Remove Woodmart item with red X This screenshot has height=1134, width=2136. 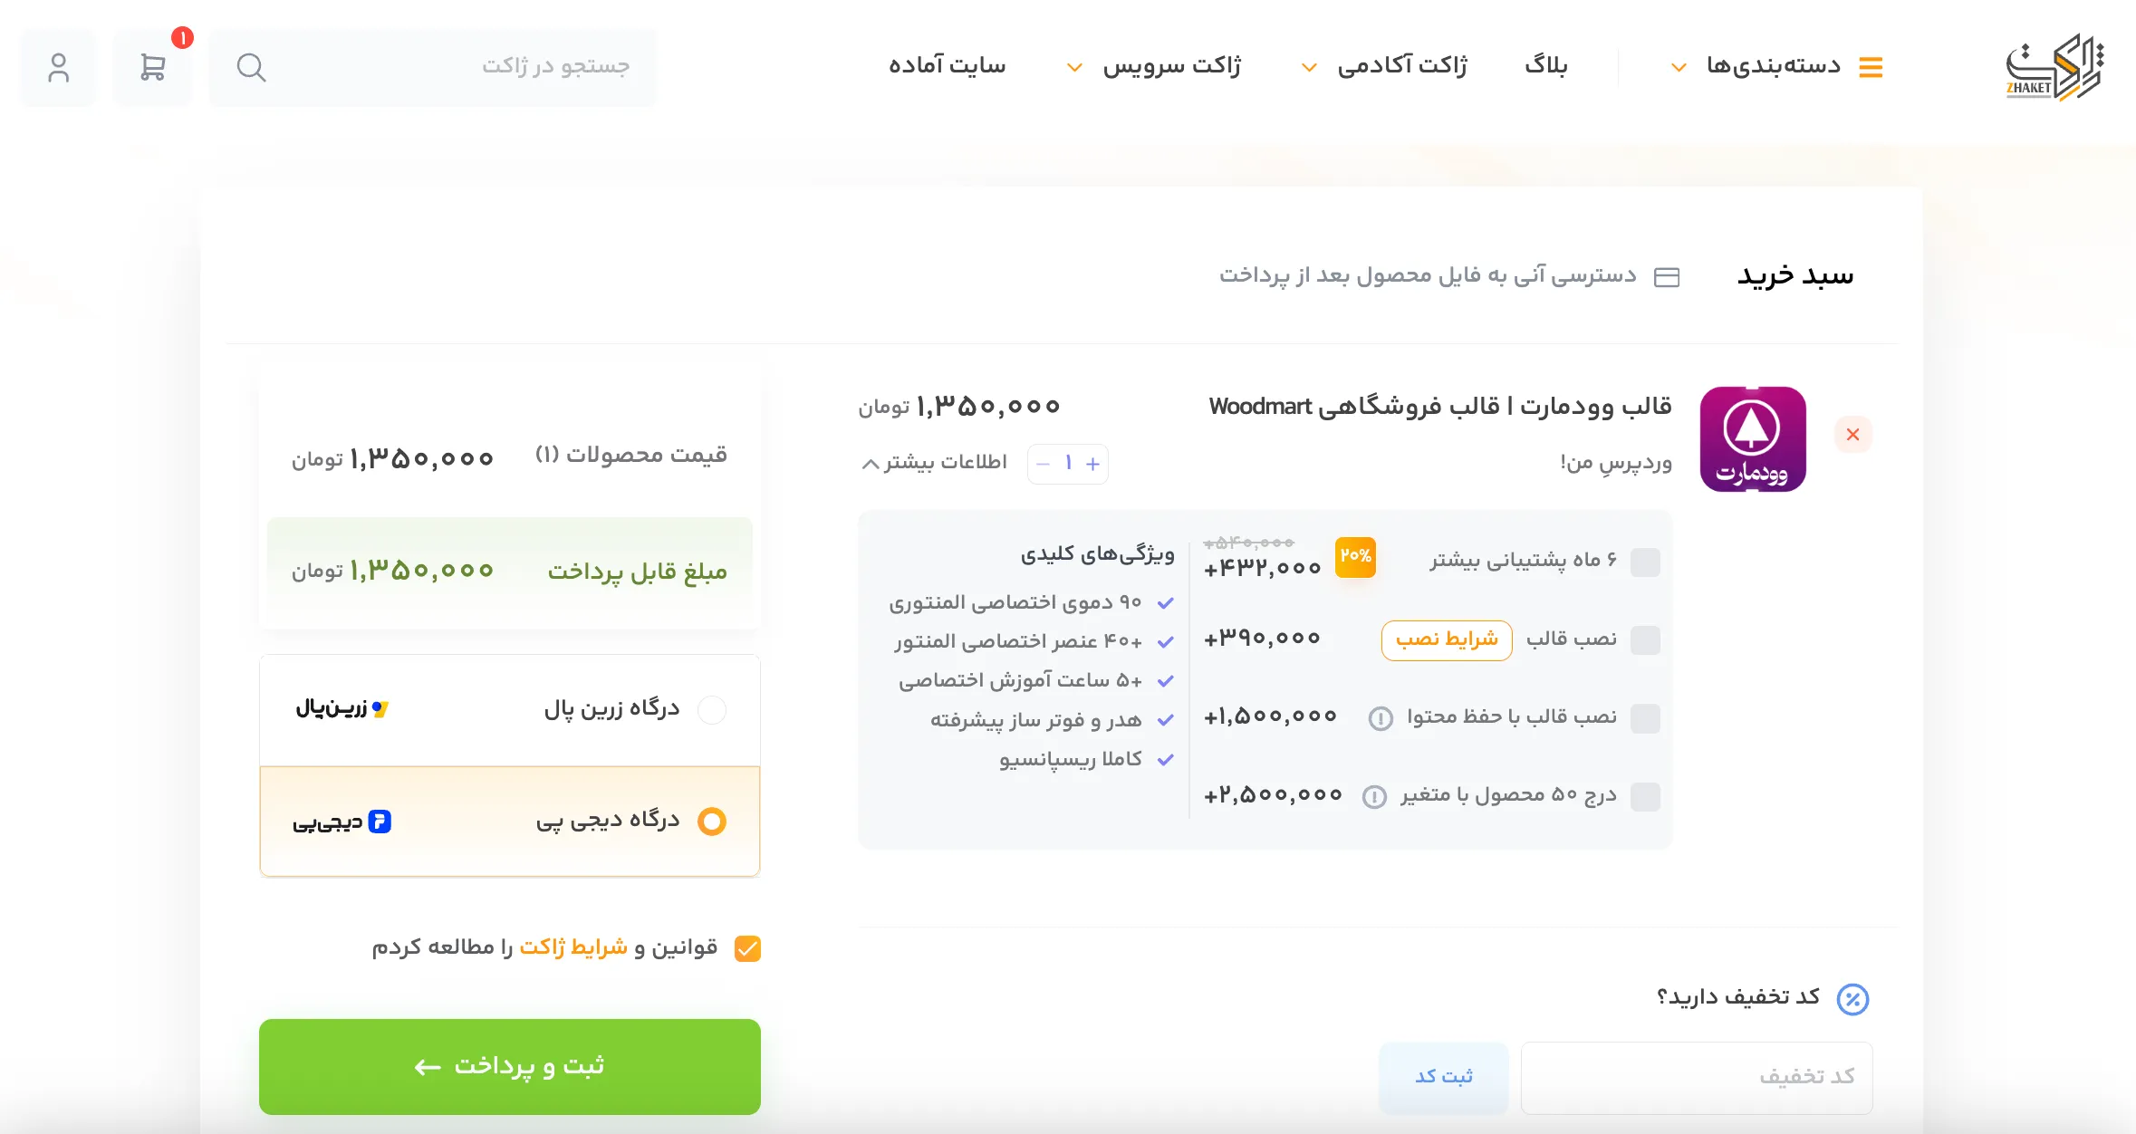point(1852,435)
